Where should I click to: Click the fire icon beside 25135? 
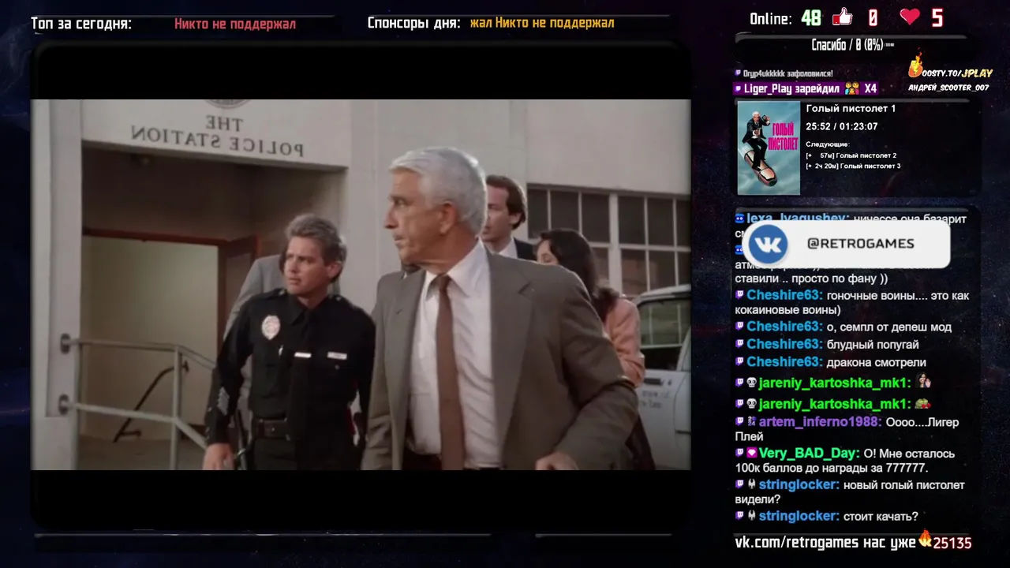point(925,539)
